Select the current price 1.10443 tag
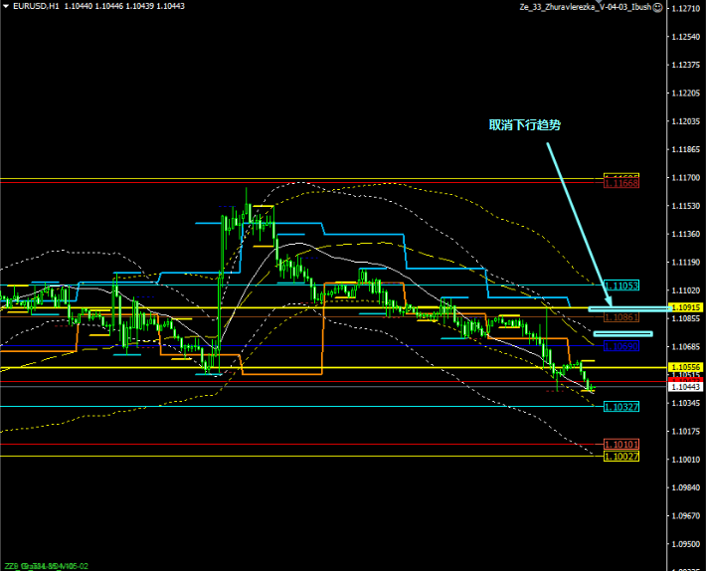Image resolution: width=706 pixels, height=571 pixels. (x=685, y=386)
